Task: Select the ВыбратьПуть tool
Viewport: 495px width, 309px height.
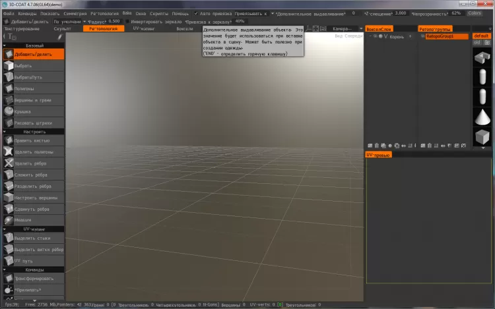Action: 34,77
